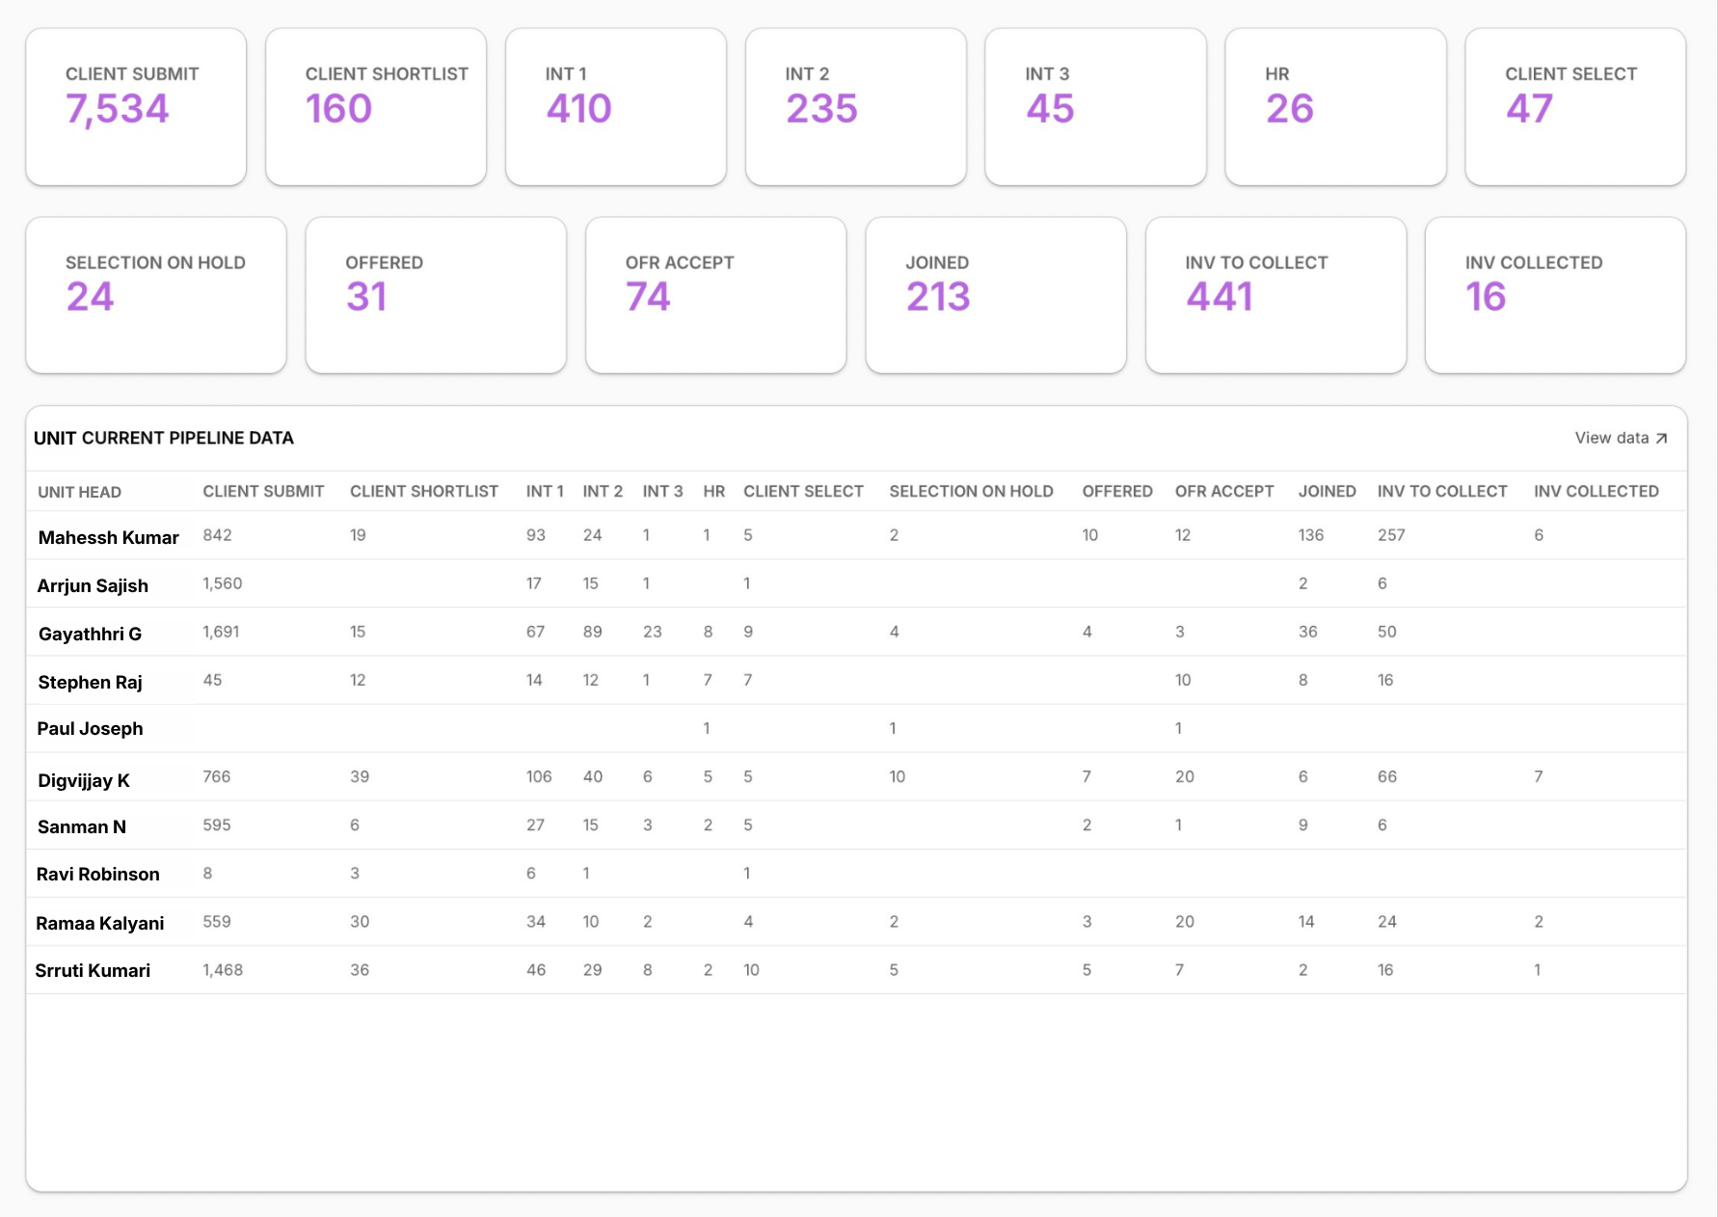
Task: Click the INV TO COLLECT column header
Action: coord(1442,492)
